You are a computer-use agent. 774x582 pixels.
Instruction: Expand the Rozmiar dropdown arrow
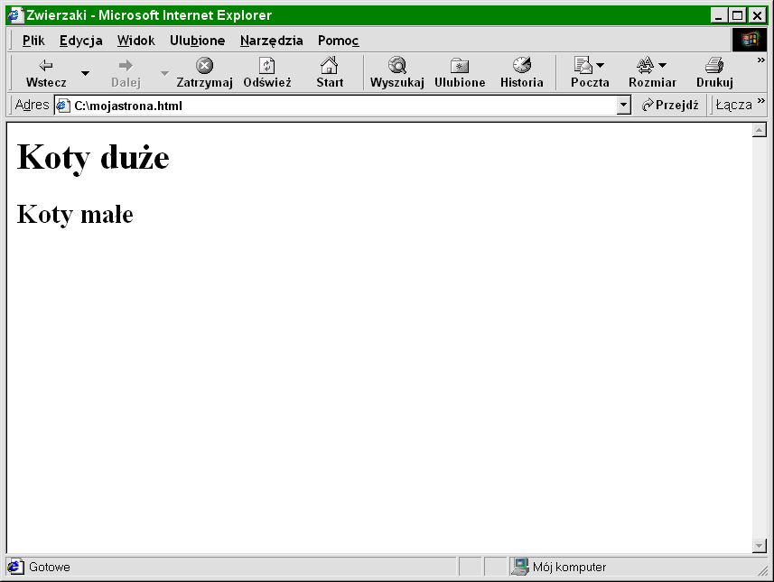click(x=662, y=65)
